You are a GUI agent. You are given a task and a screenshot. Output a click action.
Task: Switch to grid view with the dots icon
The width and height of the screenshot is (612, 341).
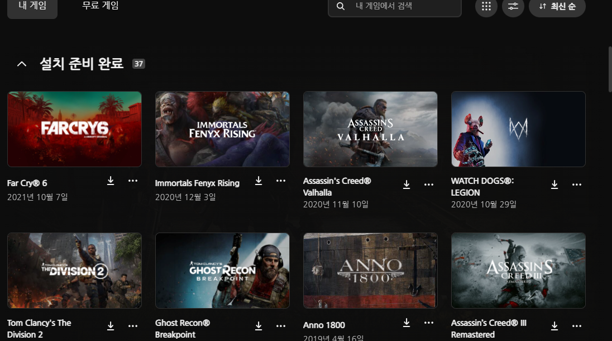(x=486, y=6)
